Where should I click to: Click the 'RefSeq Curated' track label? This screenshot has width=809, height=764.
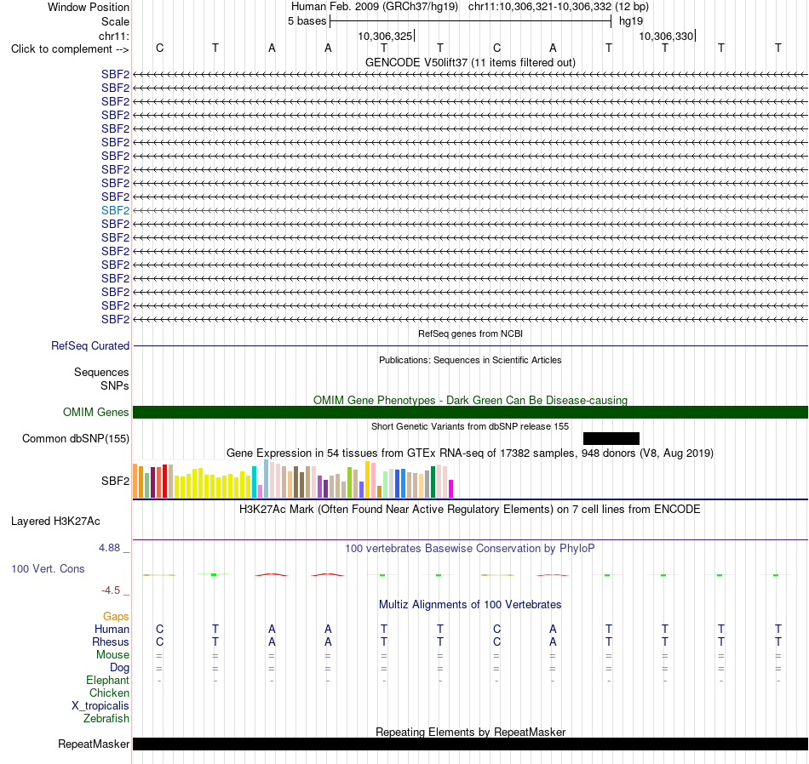pos(89,346)
